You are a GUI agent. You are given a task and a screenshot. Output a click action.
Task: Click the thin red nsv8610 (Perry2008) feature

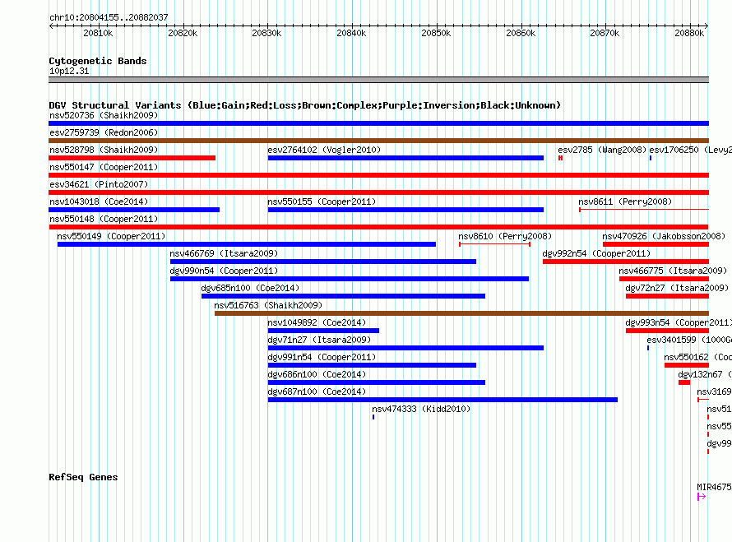click(495, 244)
